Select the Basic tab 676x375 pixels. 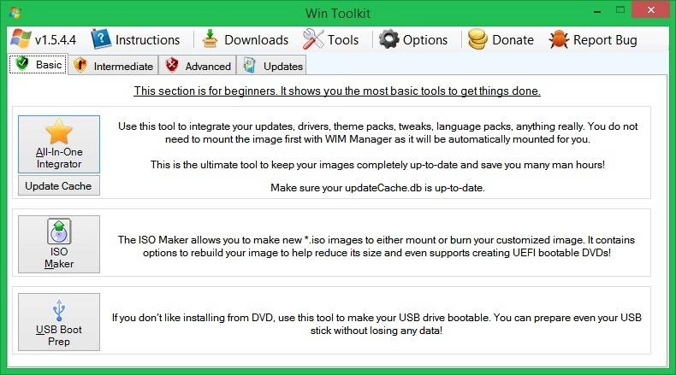coord(39,65)
